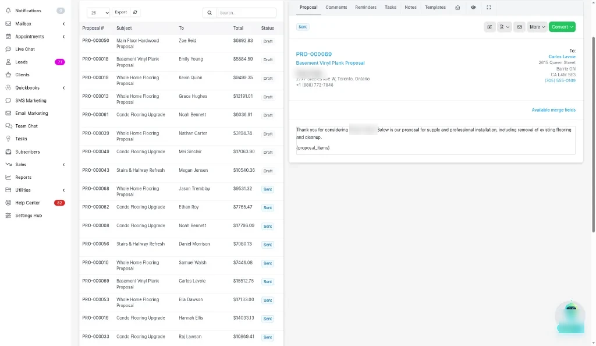Open the Team Chat icon
The height and width of the screenshot is (346, 596).
click(8, 126)
